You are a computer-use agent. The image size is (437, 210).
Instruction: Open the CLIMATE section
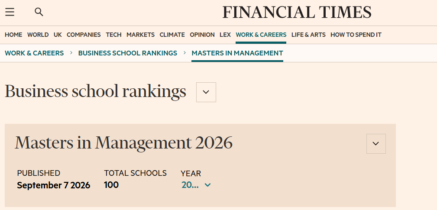[172, 35]
